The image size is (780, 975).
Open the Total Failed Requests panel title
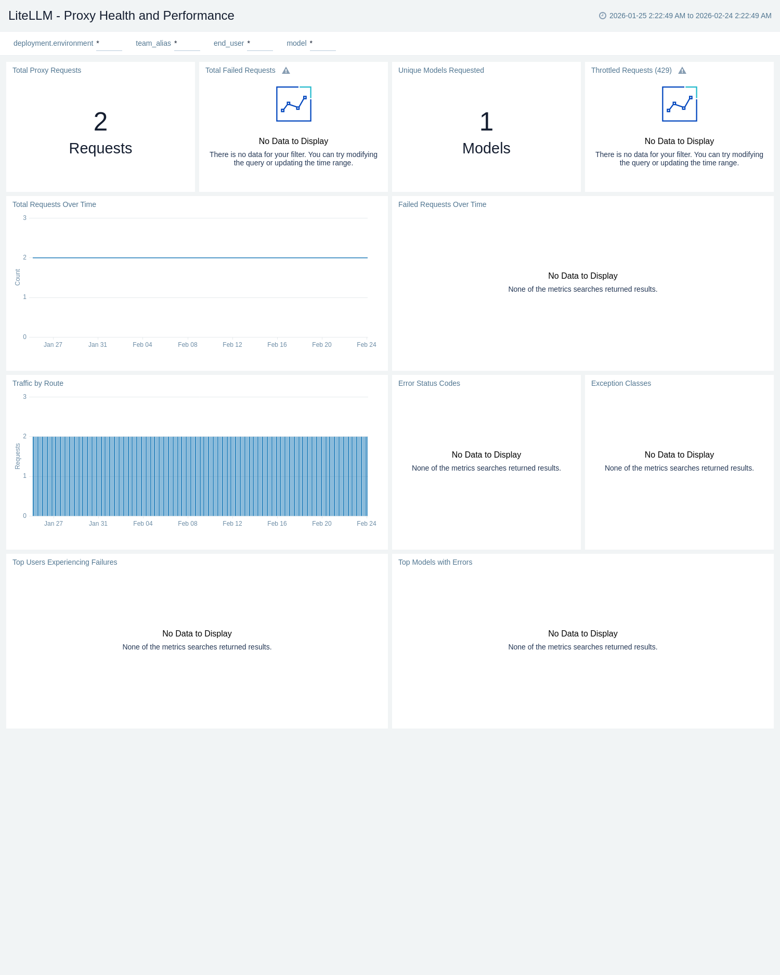[240, 70]
